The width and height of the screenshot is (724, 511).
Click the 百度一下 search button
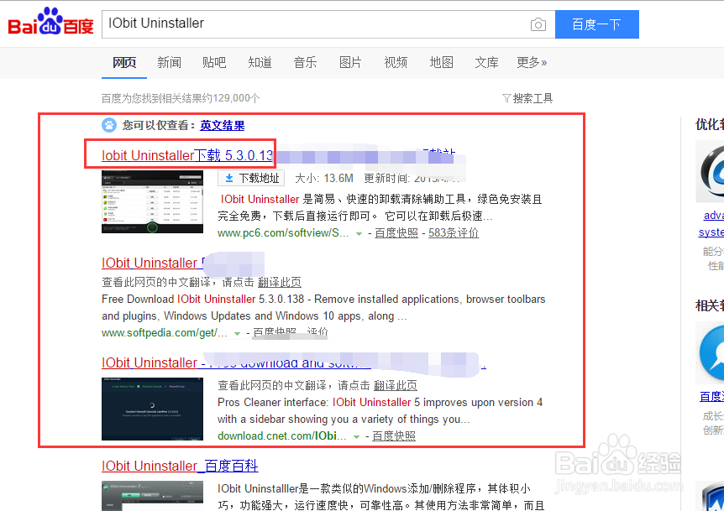coord(596,24)
